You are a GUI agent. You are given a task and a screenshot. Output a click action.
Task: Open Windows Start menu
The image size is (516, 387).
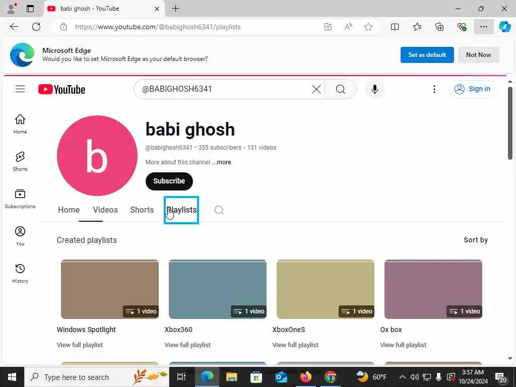[x=12, y=377]
